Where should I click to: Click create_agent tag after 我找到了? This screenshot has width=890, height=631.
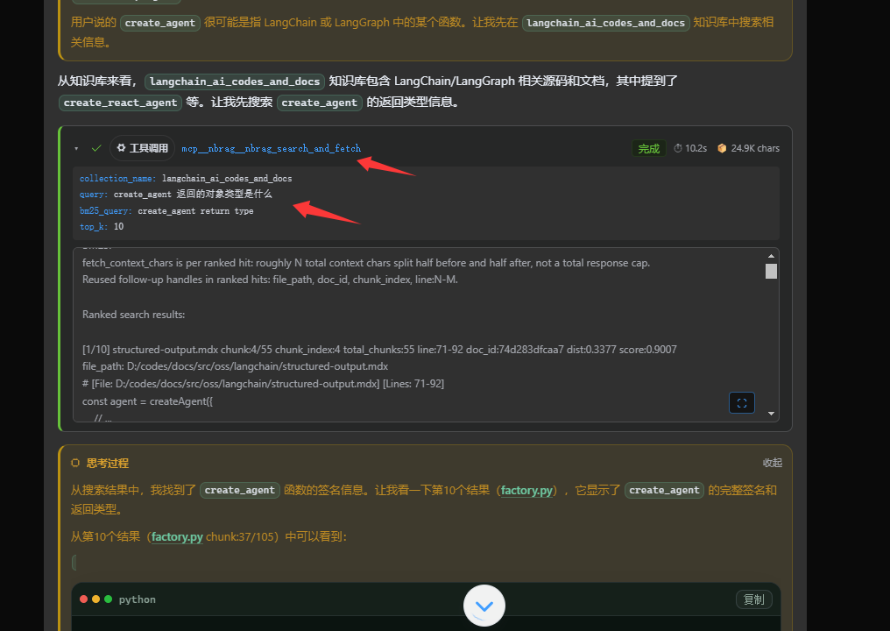coord(239,490)
